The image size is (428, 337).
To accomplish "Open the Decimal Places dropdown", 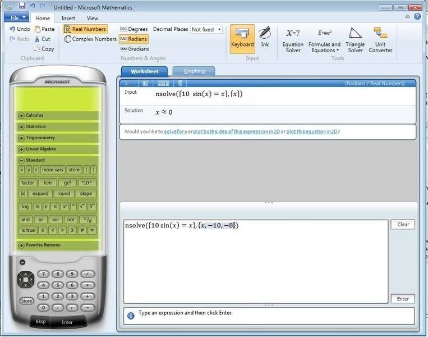I will tap(206, 29).
